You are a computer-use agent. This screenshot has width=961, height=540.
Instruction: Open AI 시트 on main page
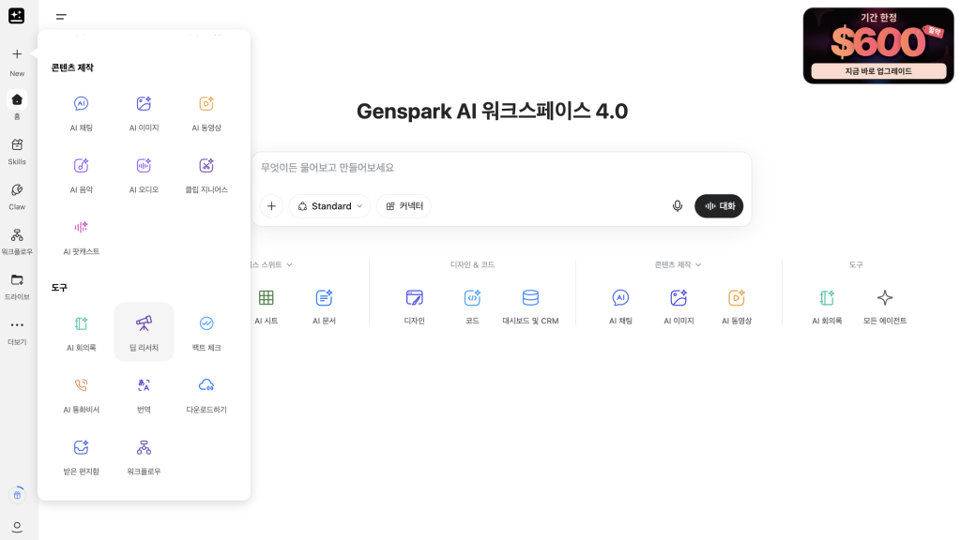pos(266,307)
